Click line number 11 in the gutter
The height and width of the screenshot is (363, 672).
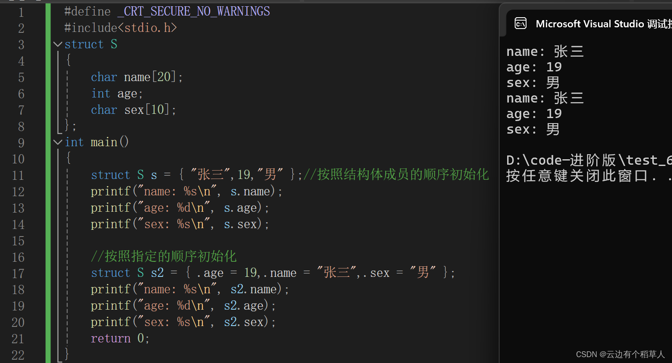pos(18,175)
